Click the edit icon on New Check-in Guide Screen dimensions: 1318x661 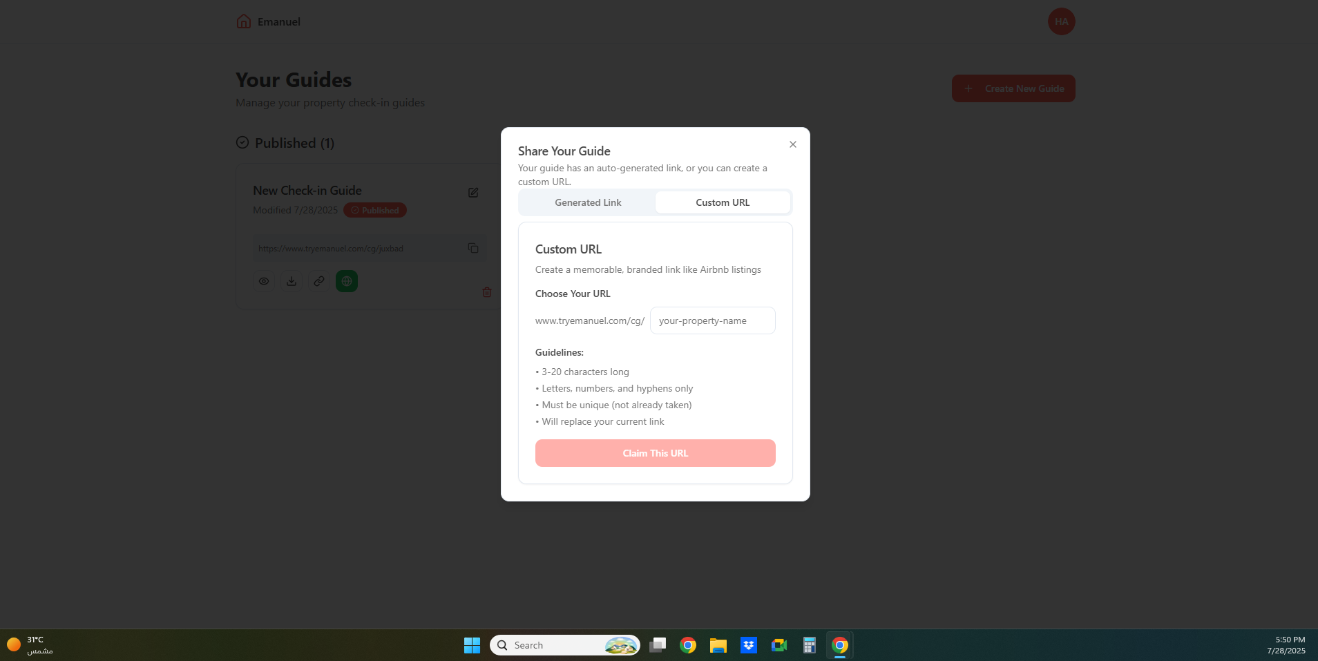(x=473, y=193)
